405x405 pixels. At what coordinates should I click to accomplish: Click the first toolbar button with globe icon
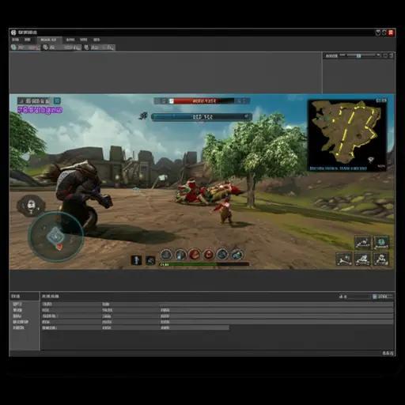(14, 47)
